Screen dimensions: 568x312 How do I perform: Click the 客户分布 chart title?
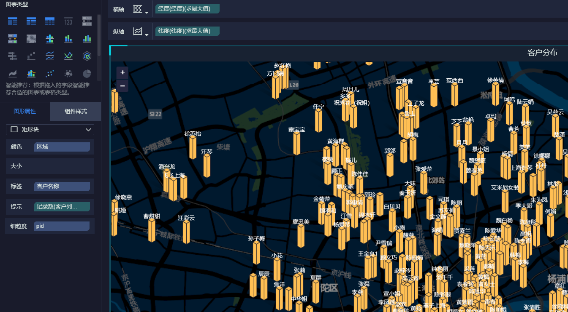542,53
